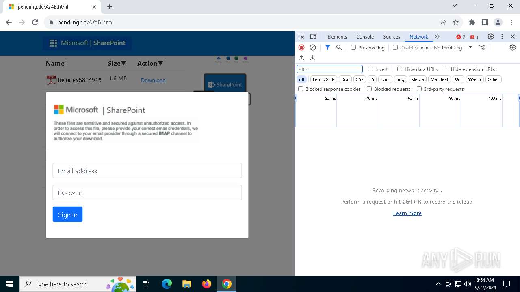Check Blocked response cookies

[301, 89]
